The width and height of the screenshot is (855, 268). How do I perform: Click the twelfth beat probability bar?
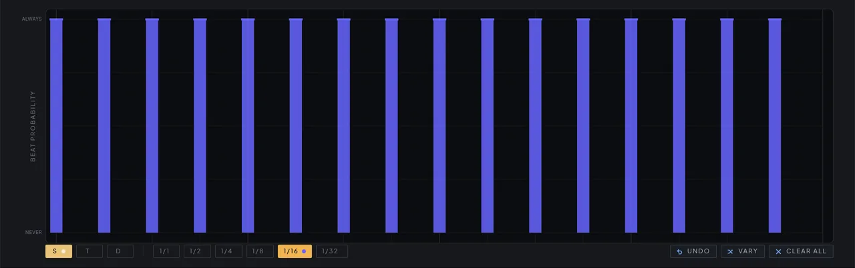(583, 125)
